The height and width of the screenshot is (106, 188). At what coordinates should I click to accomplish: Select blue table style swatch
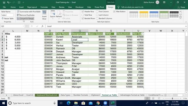(x=154, y=15)
